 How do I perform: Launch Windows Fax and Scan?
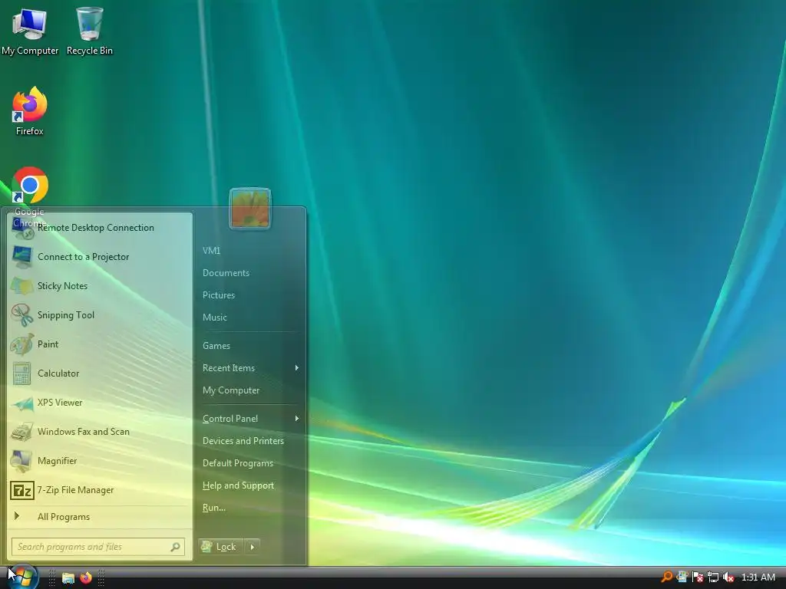click(99, 431)
